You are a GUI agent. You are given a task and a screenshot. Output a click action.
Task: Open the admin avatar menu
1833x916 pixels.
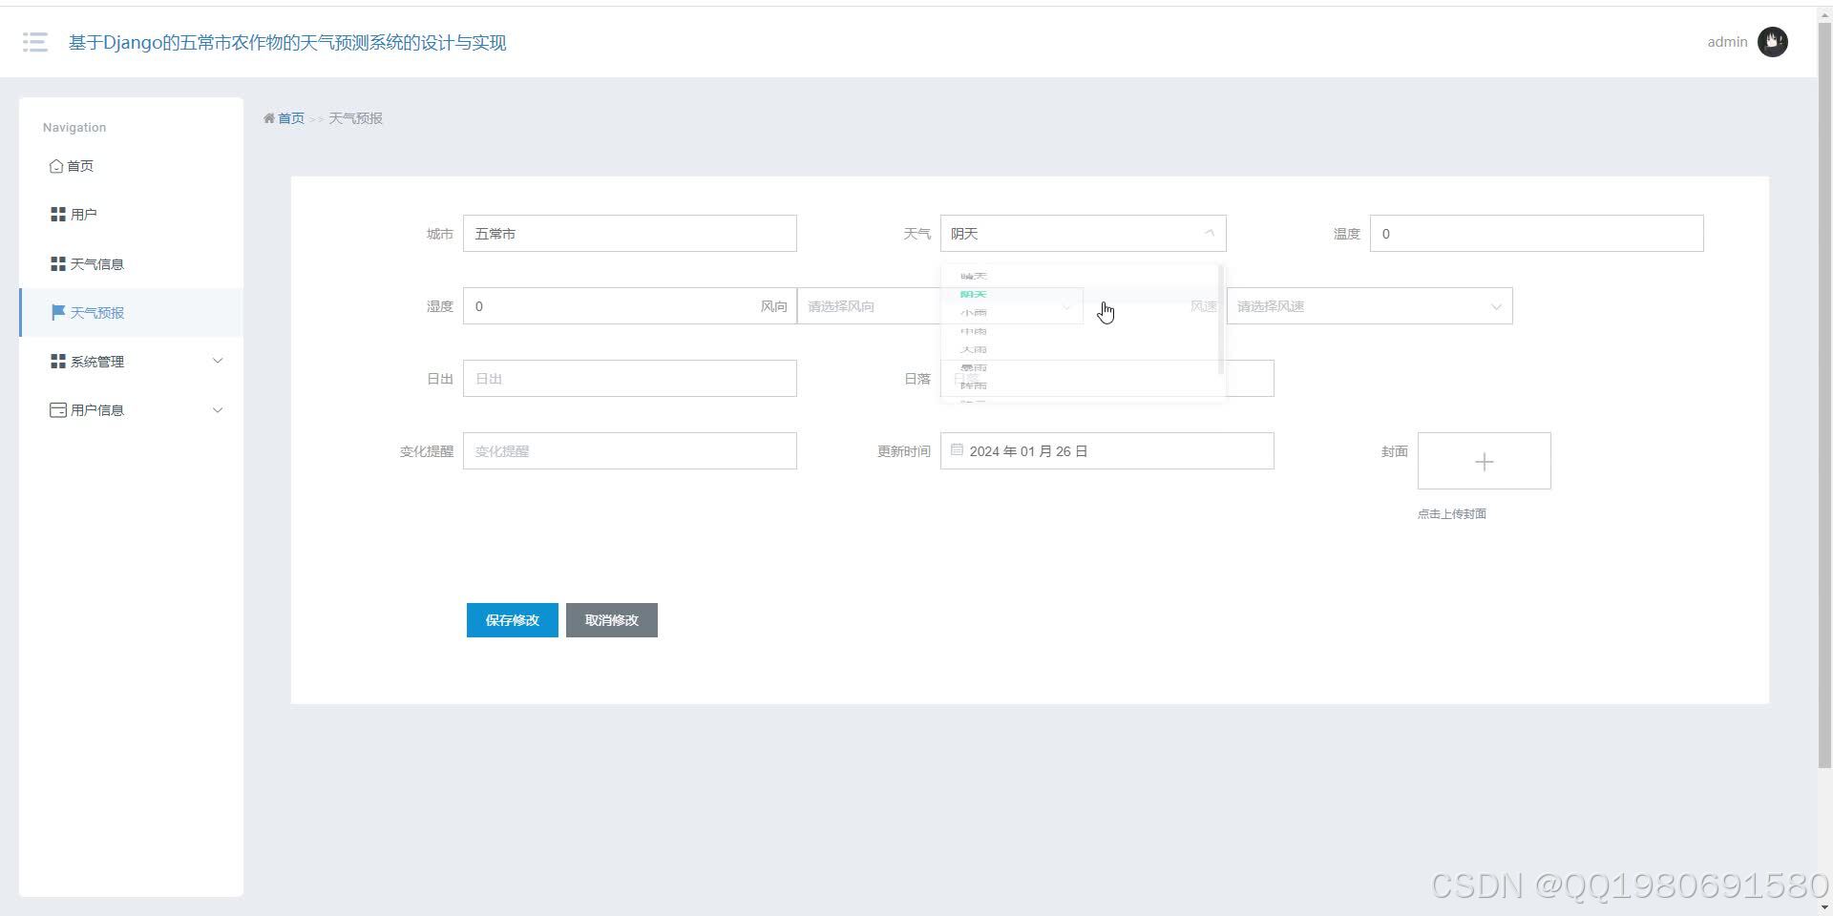pos(1772,42)
